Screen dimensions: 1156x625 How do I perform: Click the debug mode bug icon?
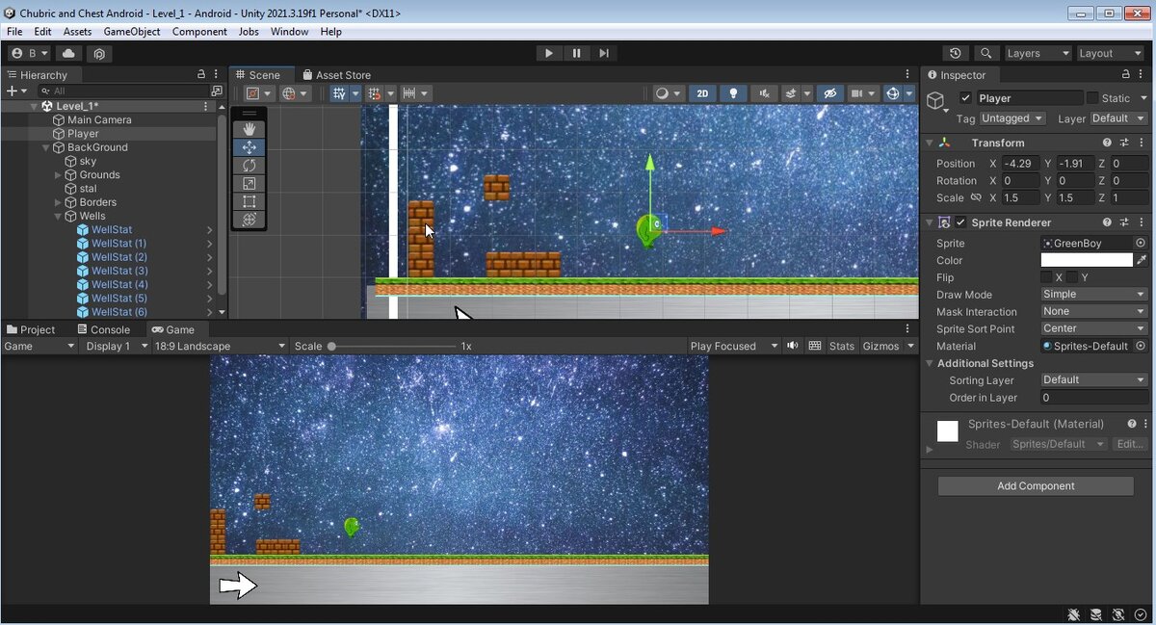tap(1073, 614)
